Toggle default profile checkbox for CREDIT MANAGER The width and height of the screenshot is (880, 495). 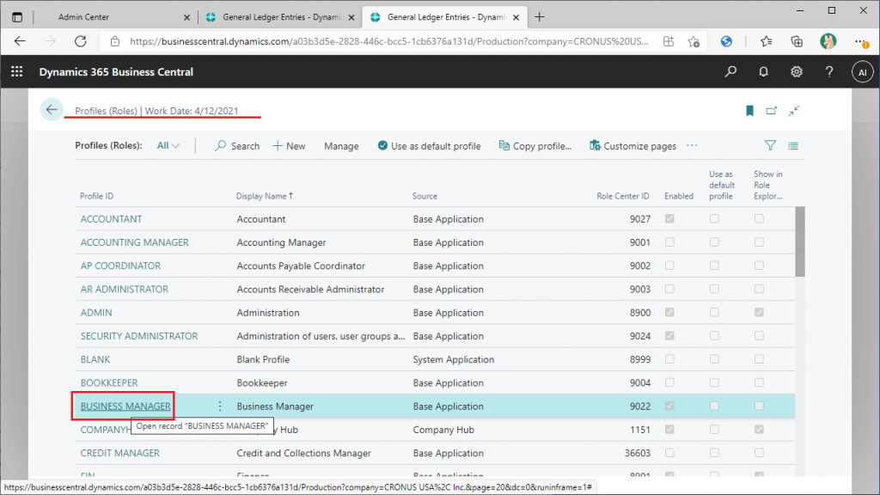(714, 453)
